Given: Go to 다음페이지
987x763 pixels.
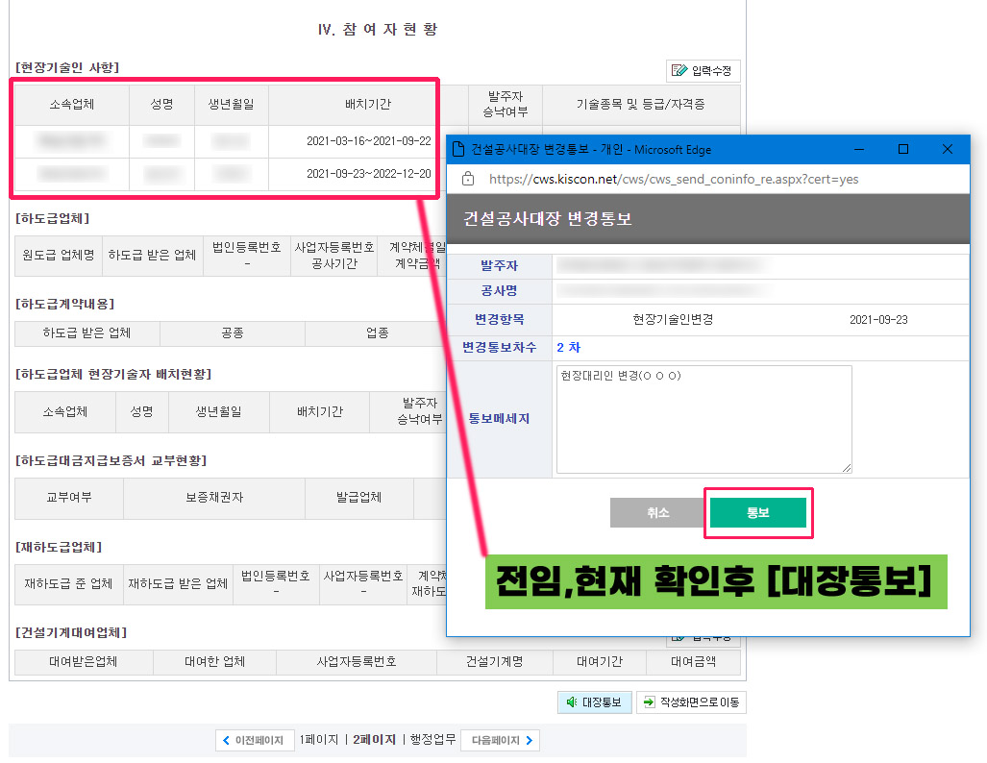Looking at the screenshot, I should tap(501, 740).
